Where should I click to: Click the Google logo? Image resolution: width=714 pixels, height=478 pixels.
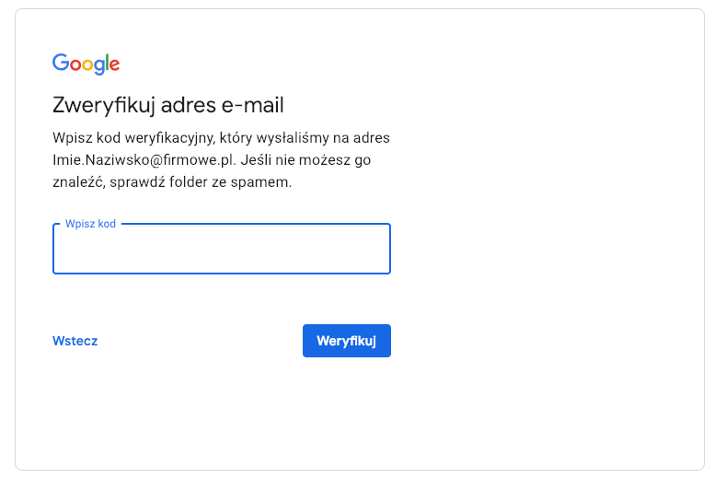coord(86,64)
